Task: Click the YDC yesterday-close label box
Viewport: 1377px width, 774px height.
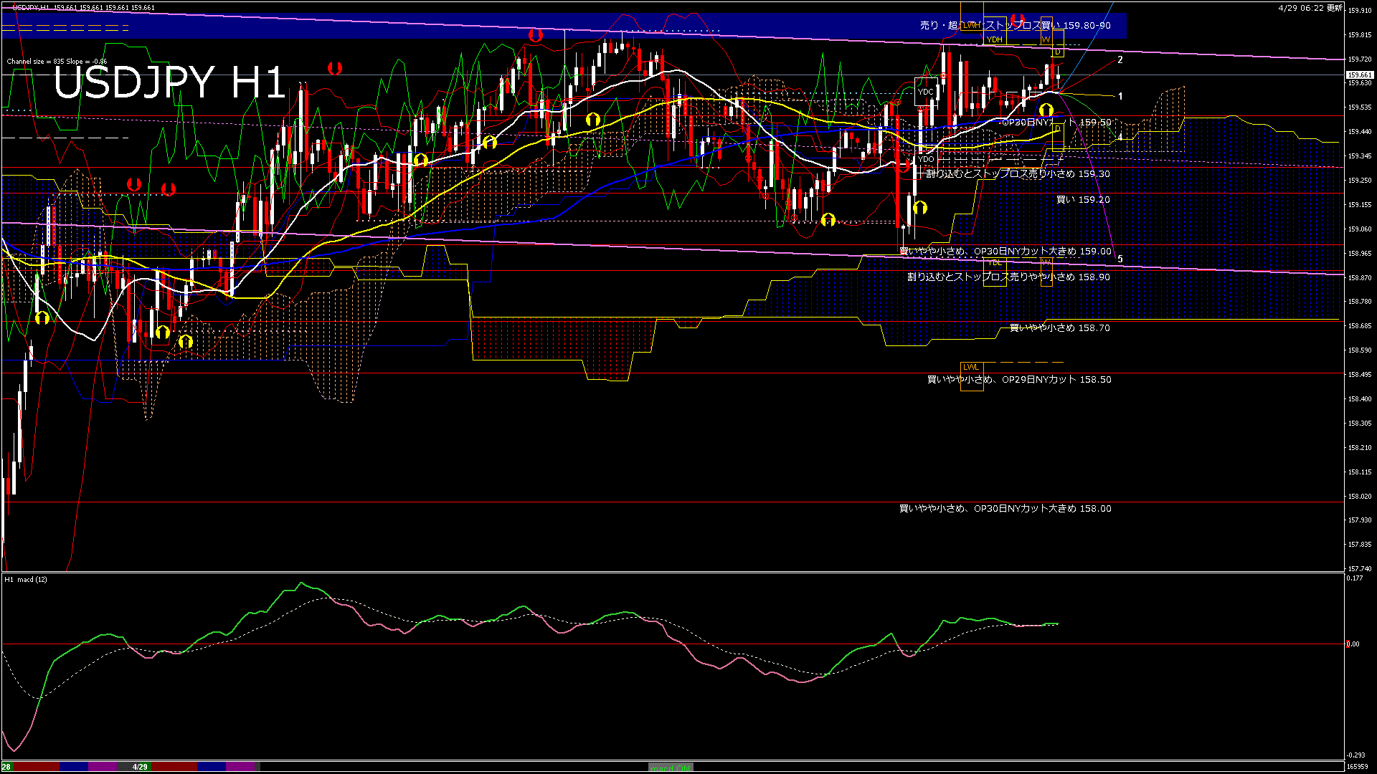Action: pos(926,92)
